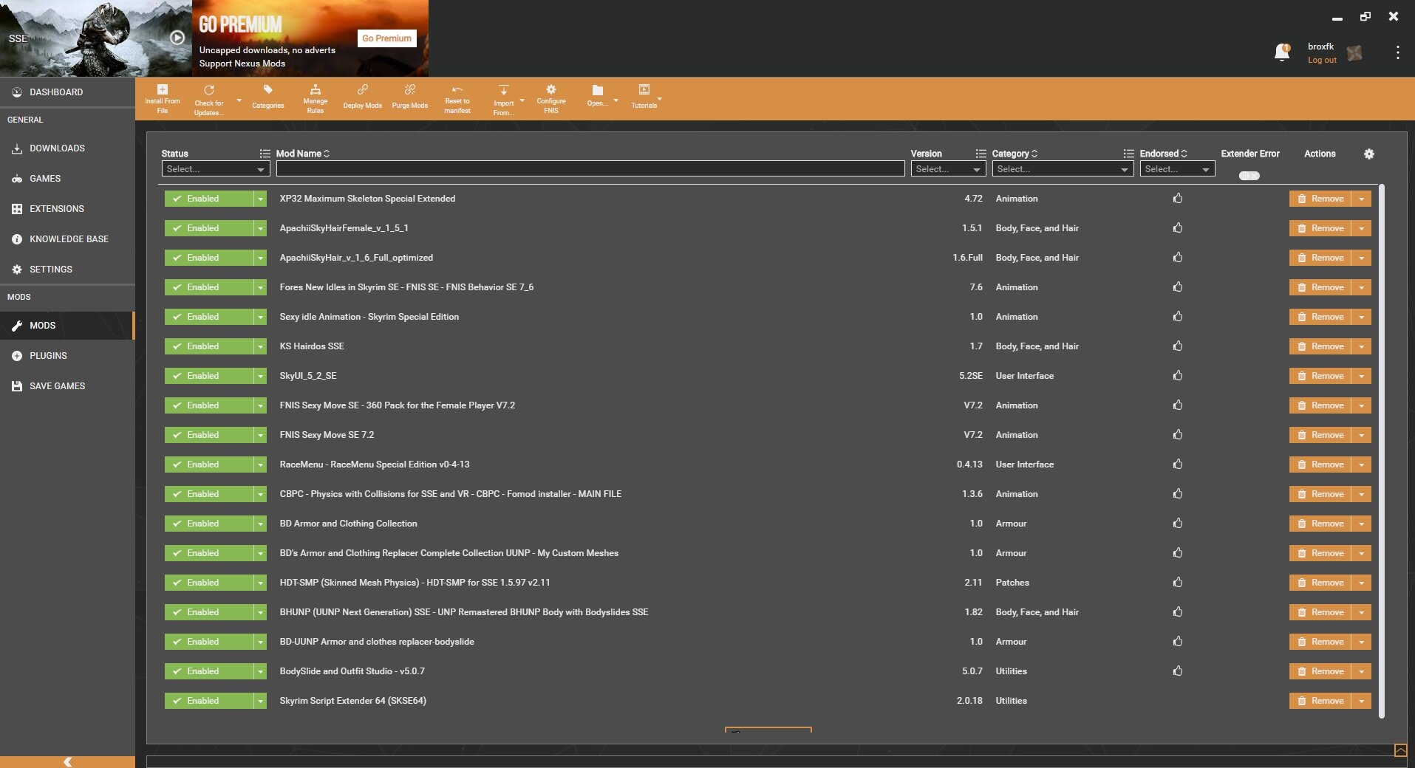The image size is (1415, 768).
Task: Open Plugins page in sidebar
Action: coord(67,356)
